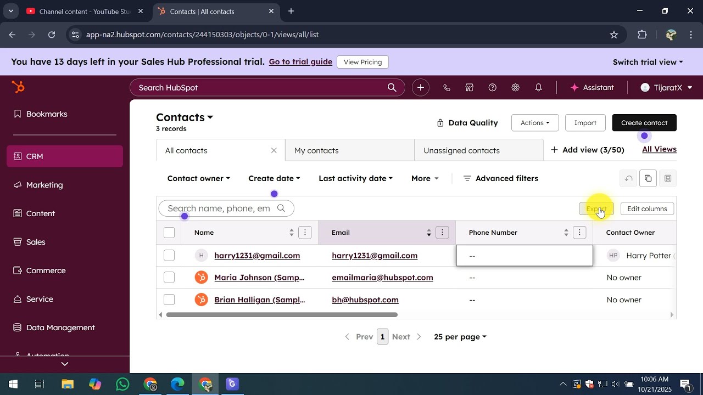Open the calling phone icon

point(447,87)
